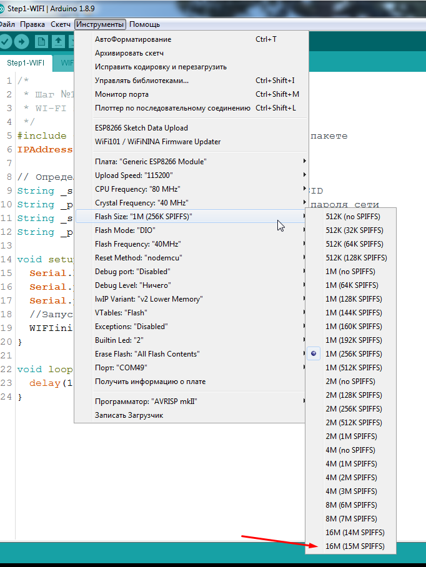Choose 512K (no SPIFFS) flash size
426x567 pixels.
click(351, 217)
